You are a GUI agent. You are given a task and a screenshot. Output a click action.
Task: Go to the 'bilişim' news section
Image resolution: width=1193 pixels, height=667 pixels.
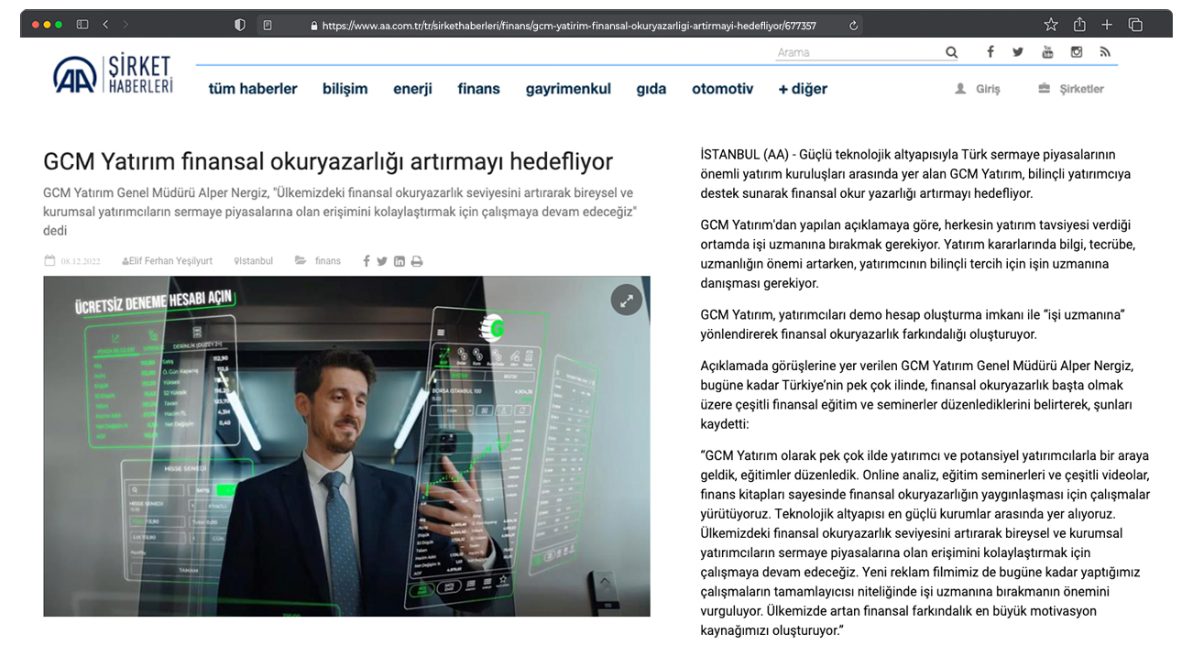[345, 89]
